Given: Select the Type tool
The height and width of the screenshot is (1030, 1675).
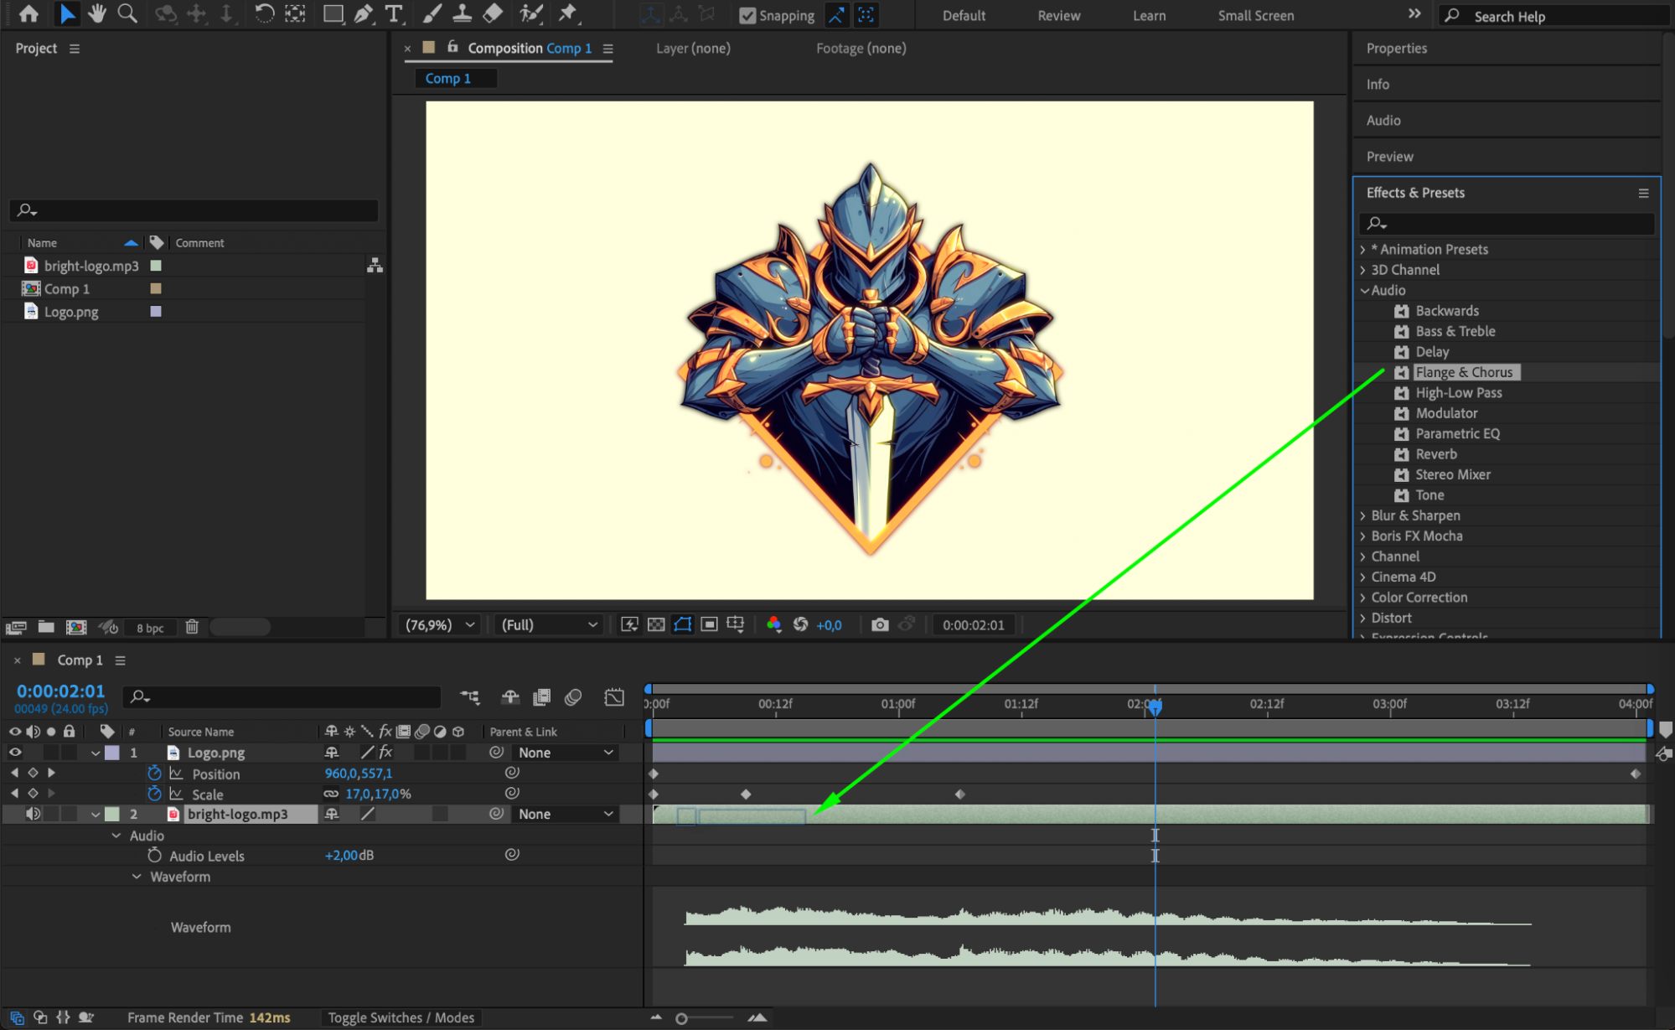Looking at the screenshot, I should (393, 13).
